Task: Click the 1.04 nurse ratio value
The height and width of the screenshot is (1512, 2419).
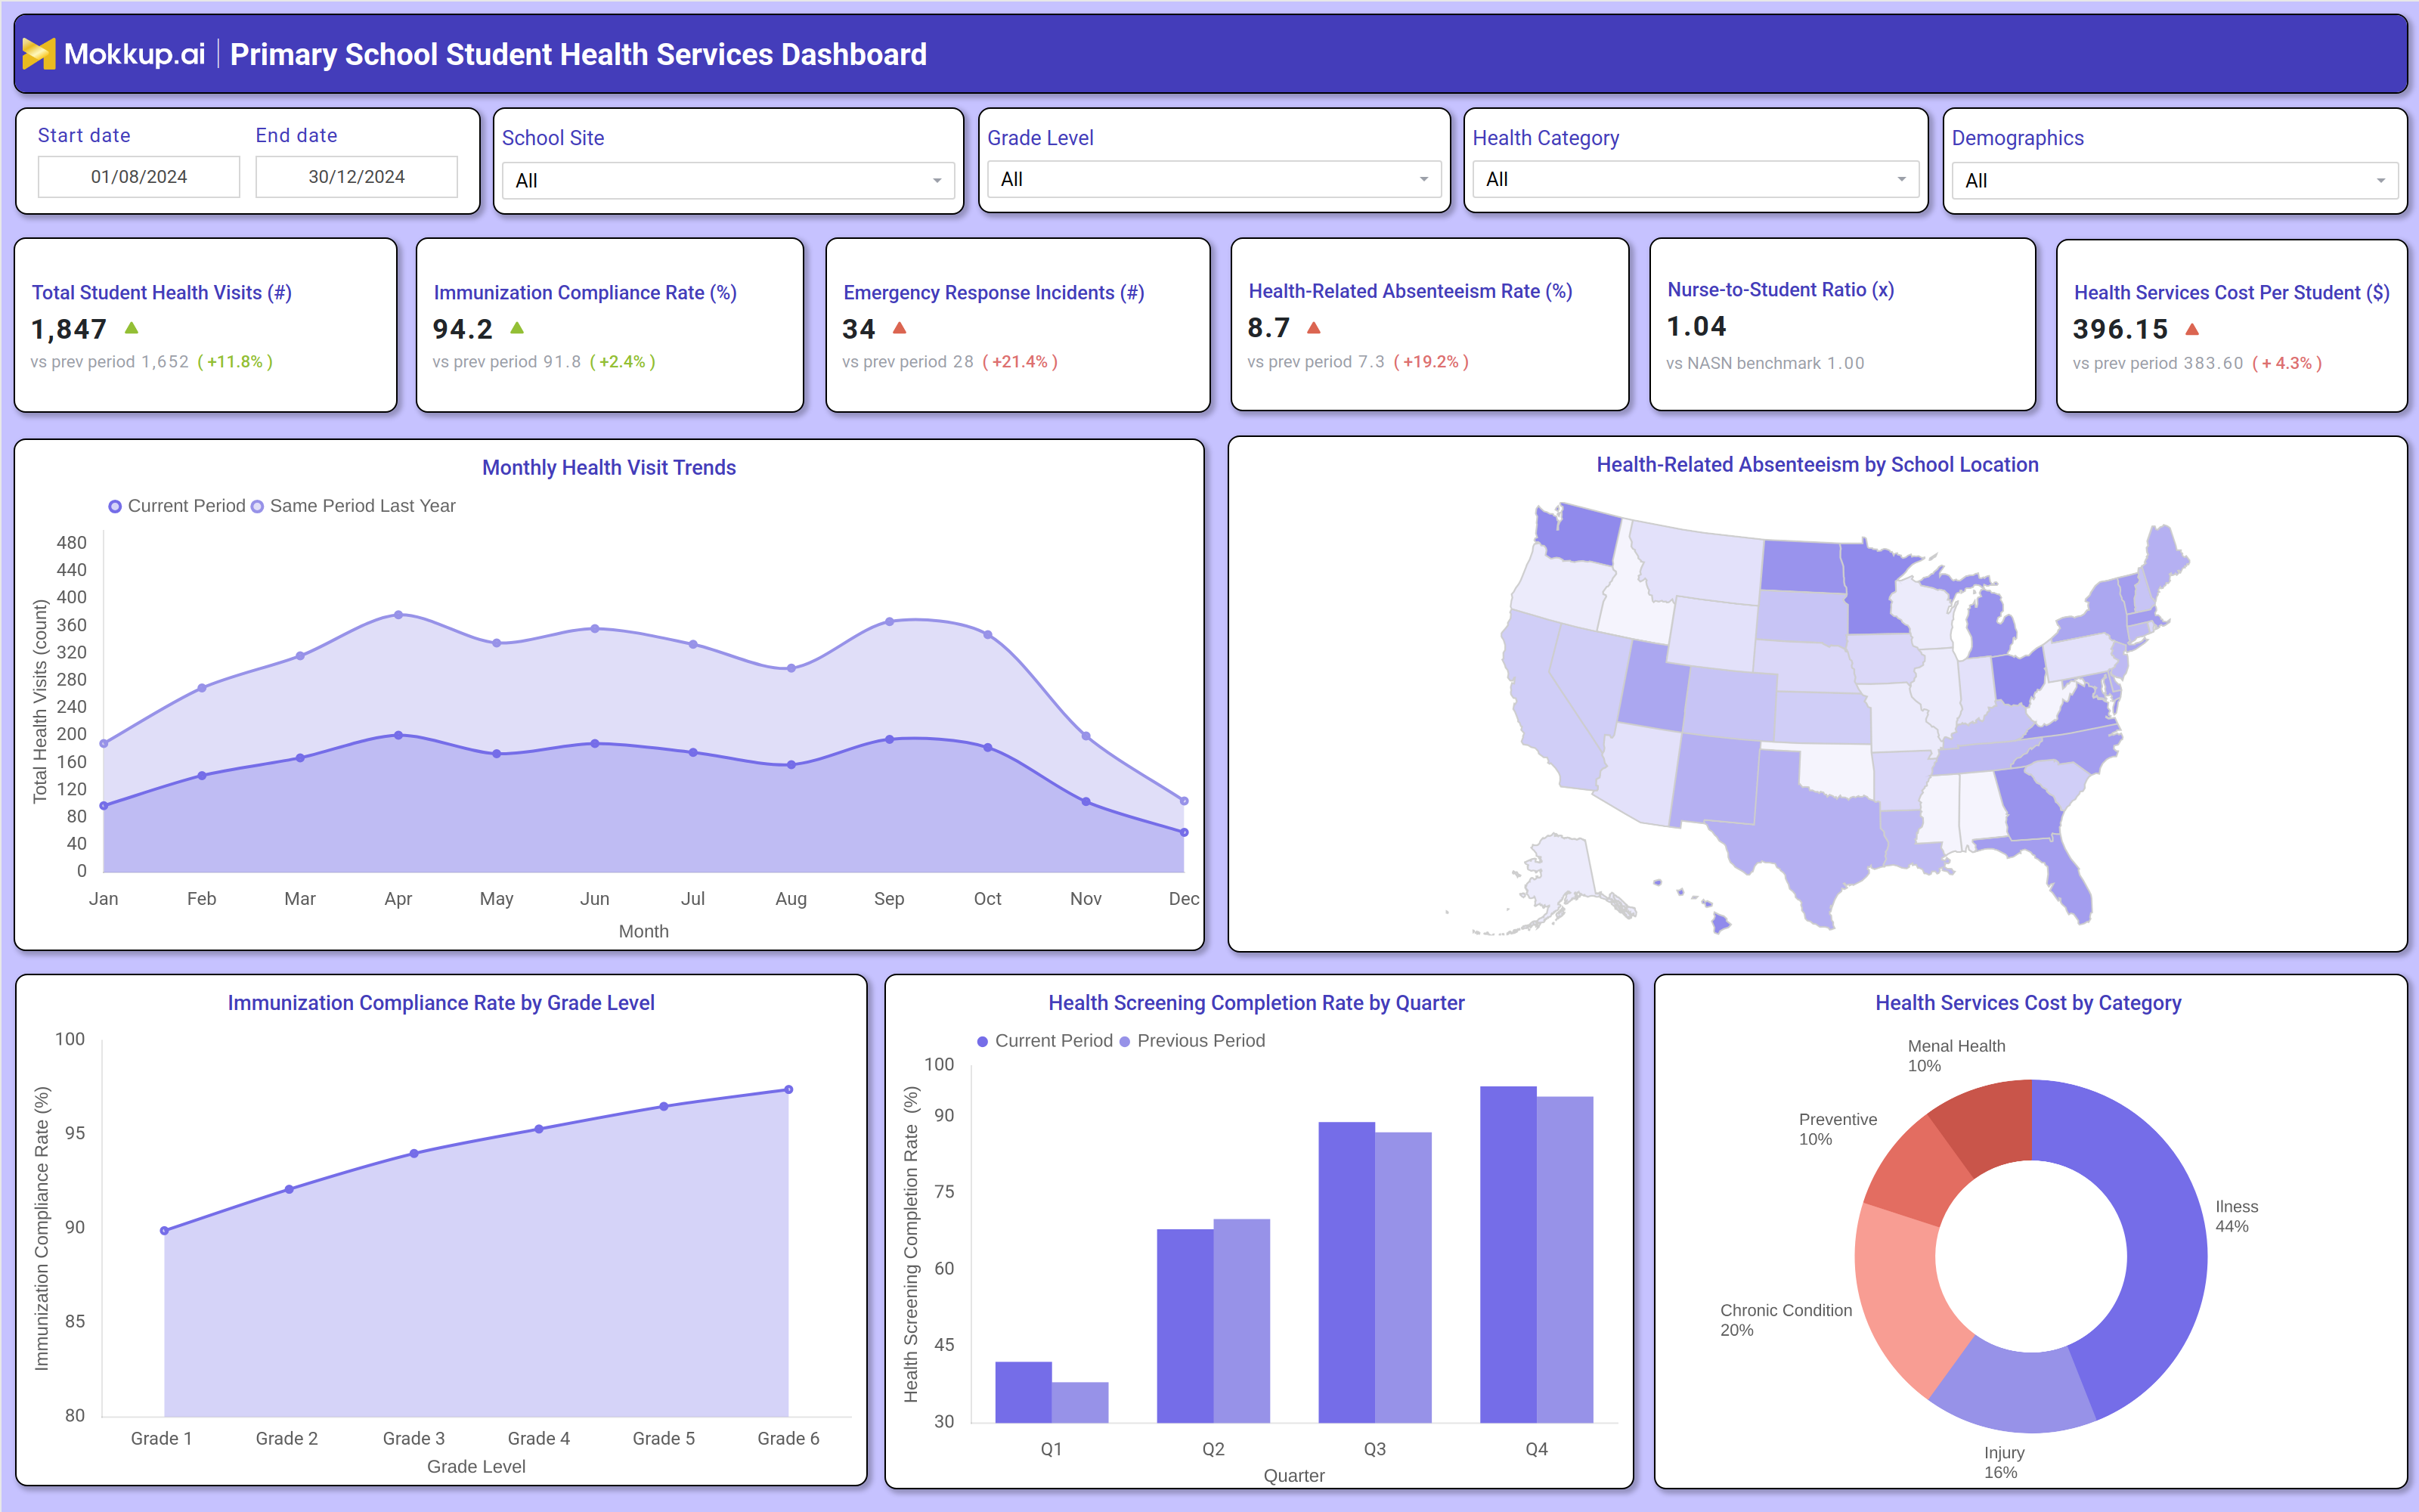Action: (x=1696, y=327)
